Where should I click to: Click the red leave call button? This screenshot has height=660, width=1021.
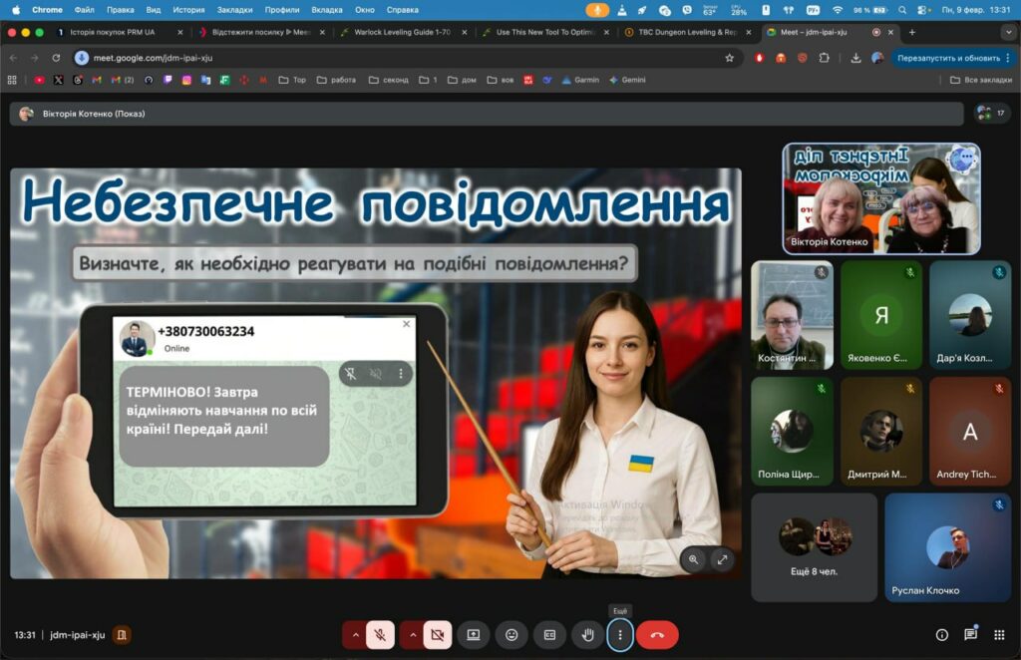[657, 635]
